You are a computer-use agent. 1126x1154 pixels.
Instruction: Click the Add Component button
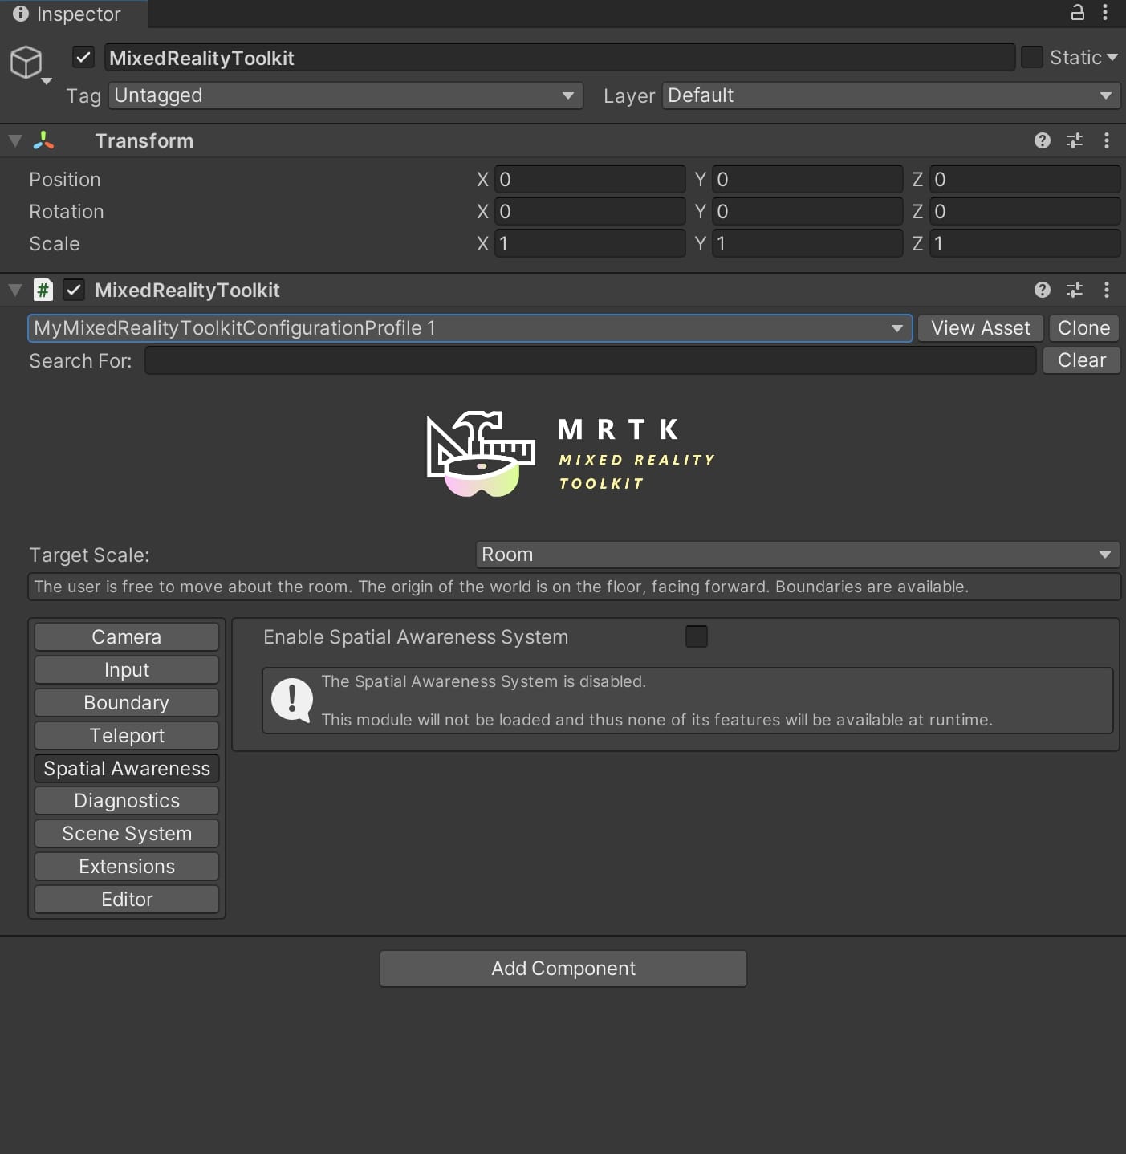[563, 969]
